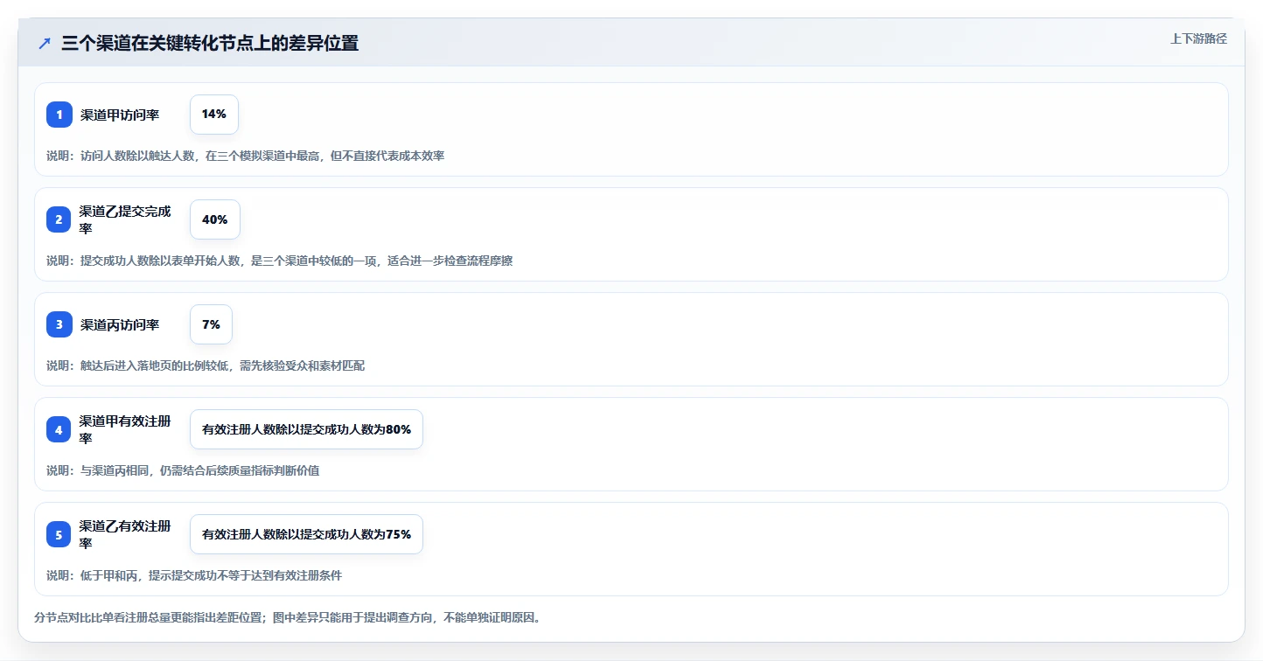Click the note starting 说明：提交成功人数除以表单开始人数
This screenshot has height=661, width=1263.
pyautogui.click(x=279, y=261)
